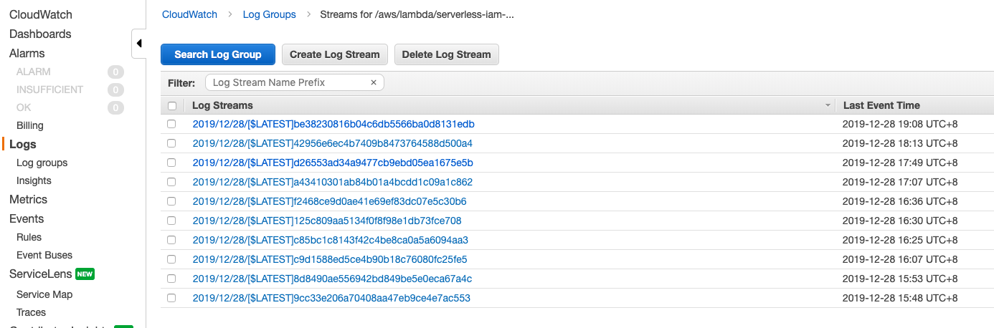Select timestamp 2019-12-28 16:07 UTC+8
The image size is (994, 328).
pos(900,259)
